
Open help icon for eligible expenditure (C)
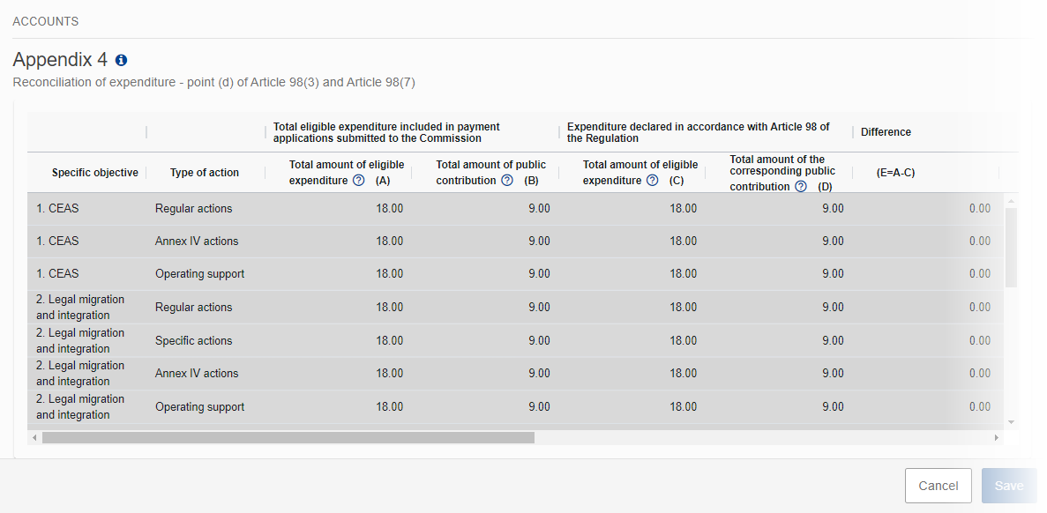click(x=653, y=180)
